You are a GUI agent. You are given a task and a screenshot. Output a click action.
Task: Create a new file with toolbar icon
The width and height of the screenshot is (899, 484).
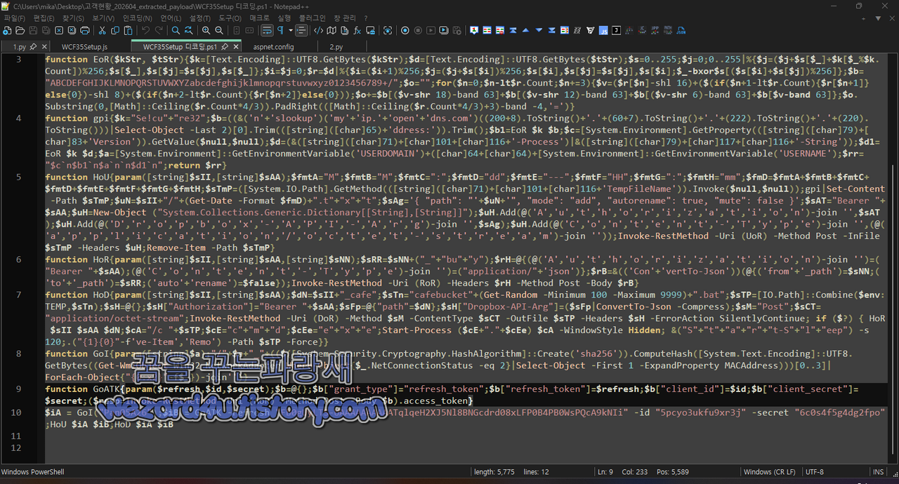pyautogui.click(x=6, y=30)
